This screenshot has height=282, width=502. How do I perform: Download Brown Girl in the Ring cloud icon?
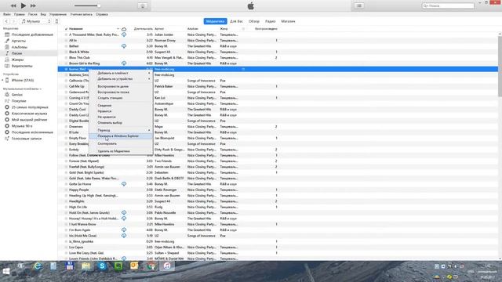tap(124, 63)
